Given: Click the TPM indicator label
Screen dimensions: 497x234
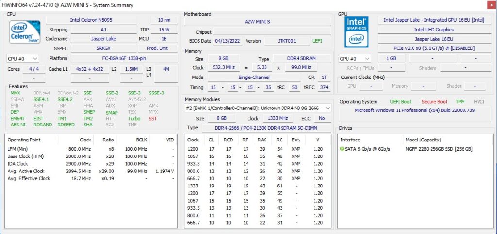Looking at the screenshot, I should click(x=460, y=102).
